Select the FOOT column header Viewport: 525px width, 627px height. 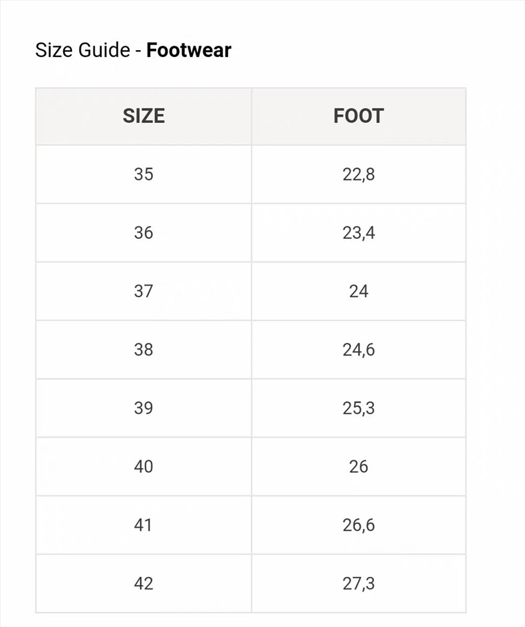coord(358,116)
